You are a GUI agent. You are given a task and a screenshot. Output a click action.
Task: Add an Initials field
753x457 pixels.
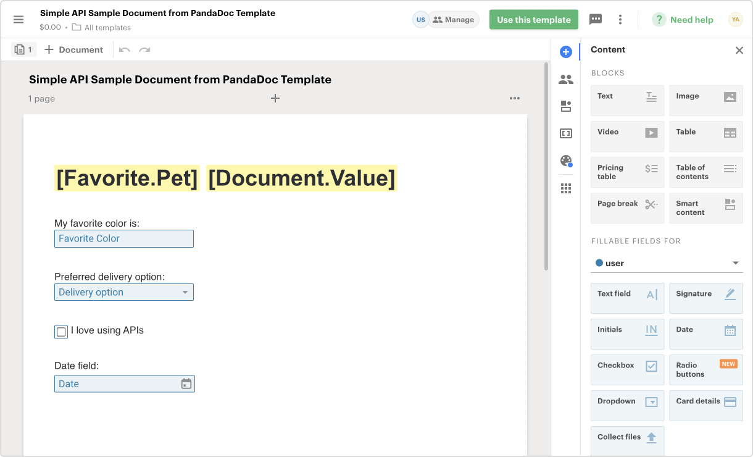(628, 334)
